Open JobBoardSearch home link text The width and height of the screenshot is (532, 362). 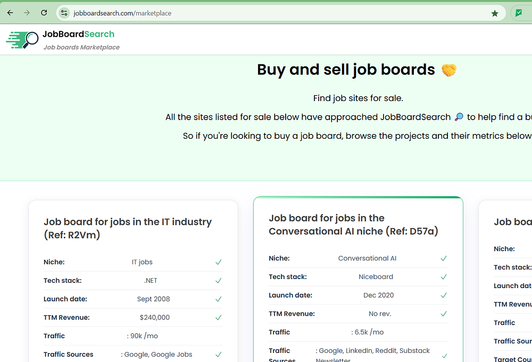pos(78,34)
